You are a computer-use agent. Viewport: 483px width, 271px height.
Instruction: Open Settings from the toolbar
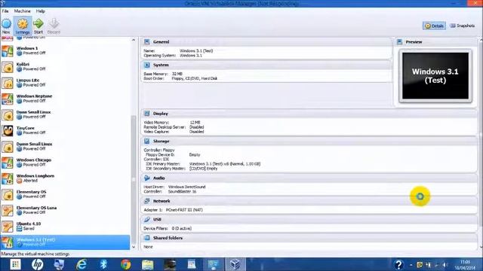(23, 26)
